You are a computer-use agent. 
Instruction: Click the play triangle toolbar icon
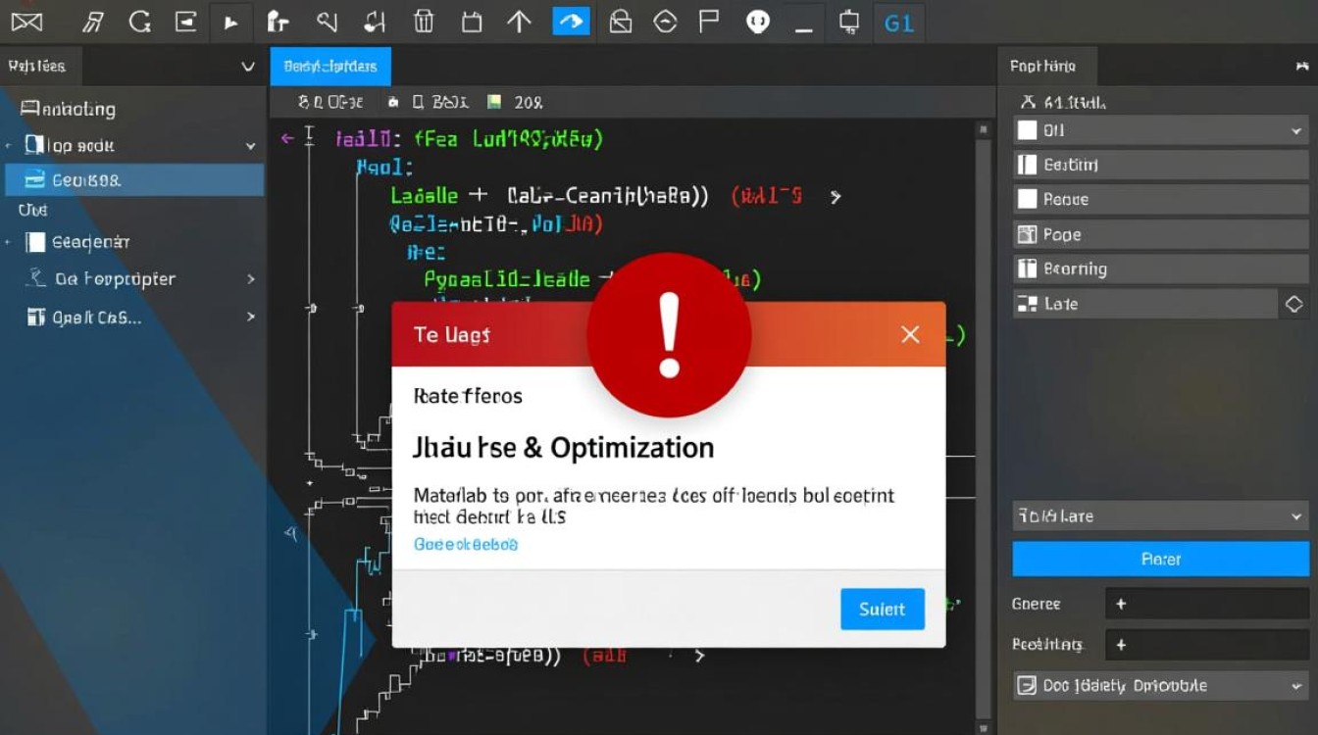pos(231,22)
